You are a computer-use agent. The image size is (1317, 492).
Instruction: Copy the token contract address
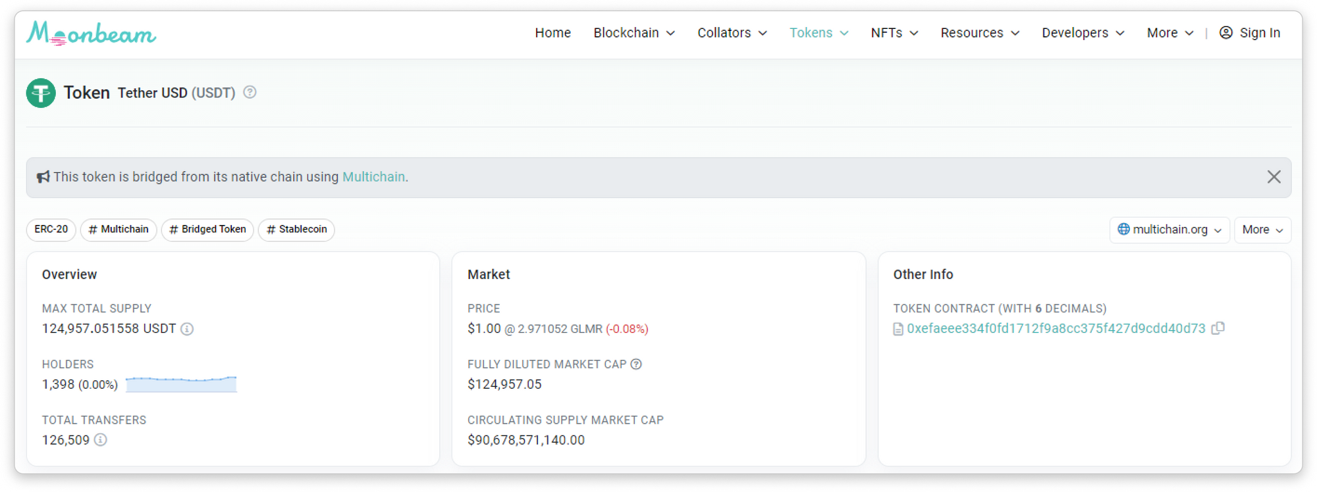pos(1218,328)
